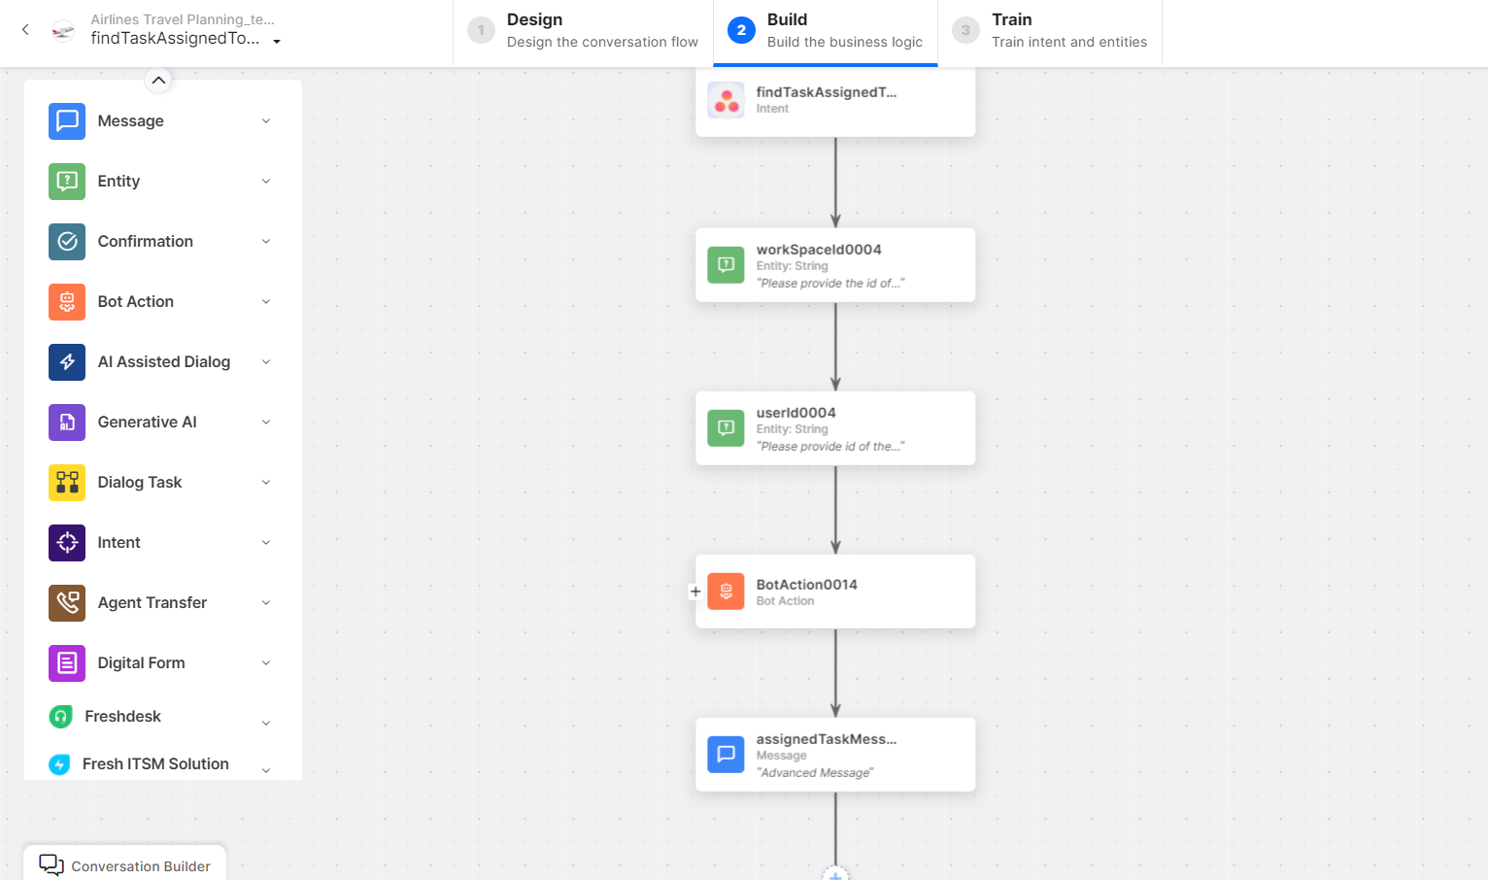The image size is (1488, 880).
Task: Go back using the left arrow
Action: [x=26, y=30]
